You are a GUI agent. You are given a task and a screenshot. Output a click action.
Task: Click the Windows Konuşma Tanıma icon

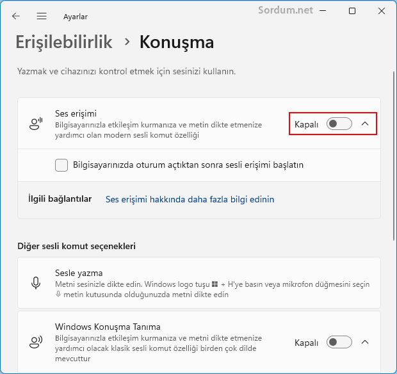[x=36, y=342]
